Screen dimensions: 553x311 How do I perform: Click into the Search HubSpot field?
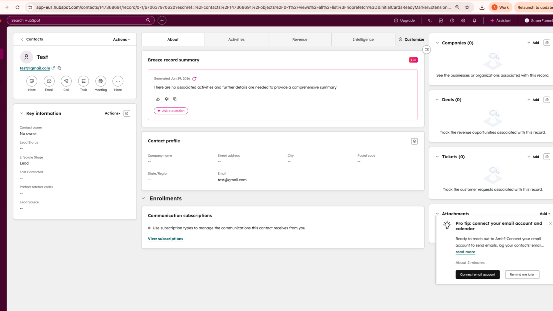(x=78, y=20)
